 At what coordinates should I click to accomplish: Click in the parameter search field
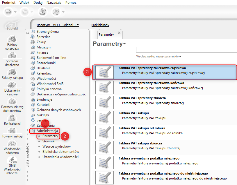[186, 50]
